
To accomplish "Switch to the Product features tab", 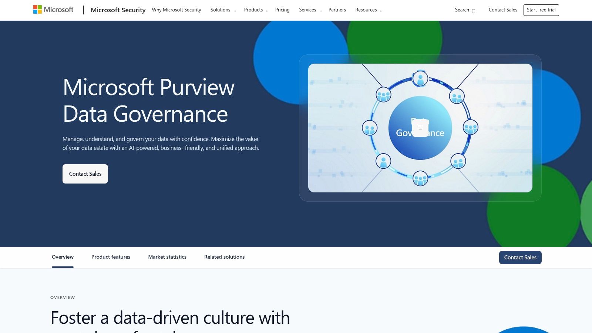I will (111, 257).
